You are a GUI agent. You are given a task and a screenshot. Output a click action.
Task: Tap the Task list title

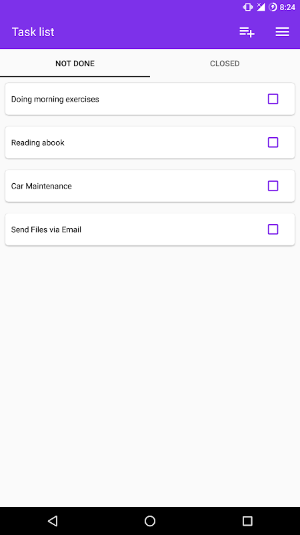[33, 31]
